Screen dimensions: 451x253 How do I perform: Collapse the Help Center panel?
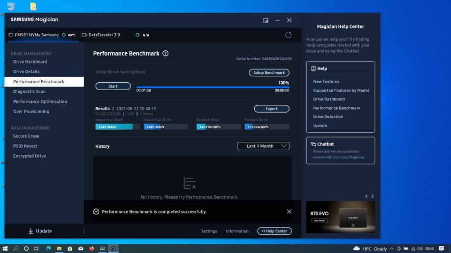tap(274, 231)
